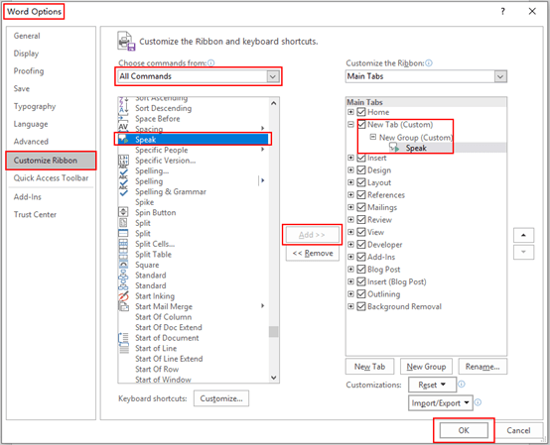The width and height of the screenshot is (550, 445).
Task: Confirm with the OK button
Action: (x=464, y=430)
